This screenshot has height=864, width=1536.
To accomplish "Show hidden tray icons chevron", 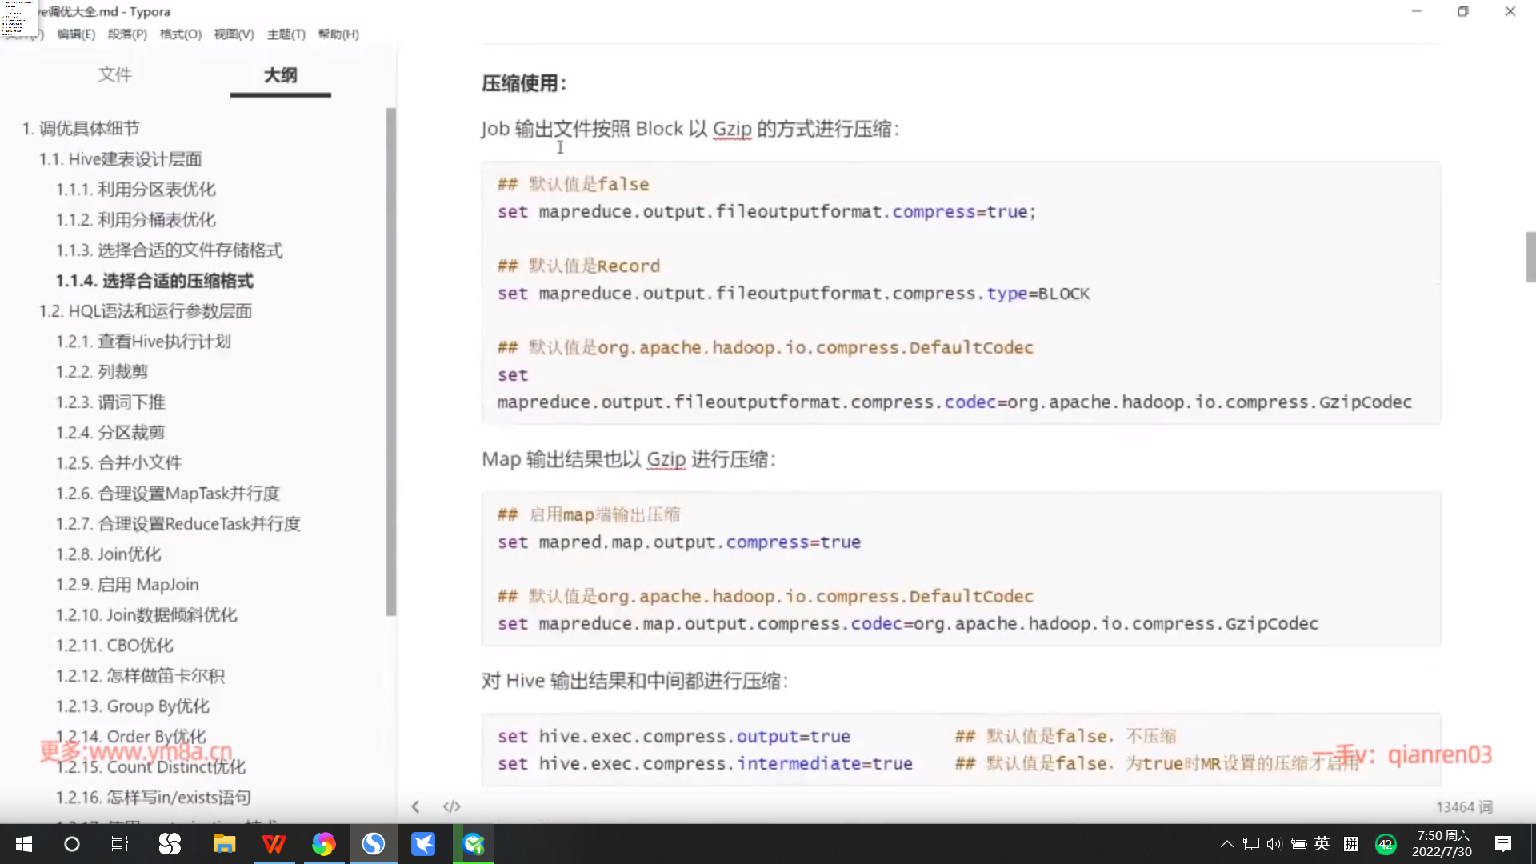I will point(1226,844).
